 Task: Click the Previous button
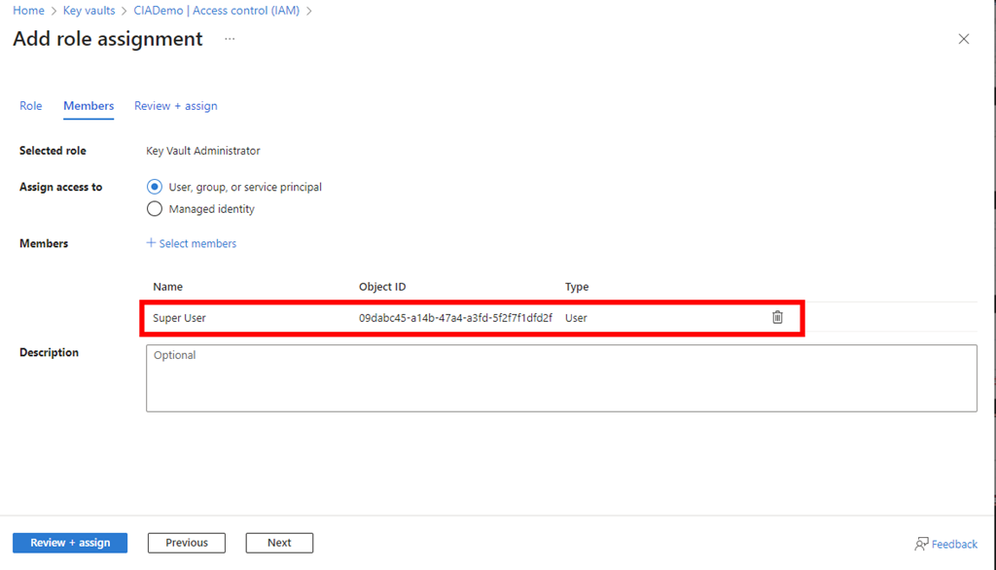click(x=186, y=543)
